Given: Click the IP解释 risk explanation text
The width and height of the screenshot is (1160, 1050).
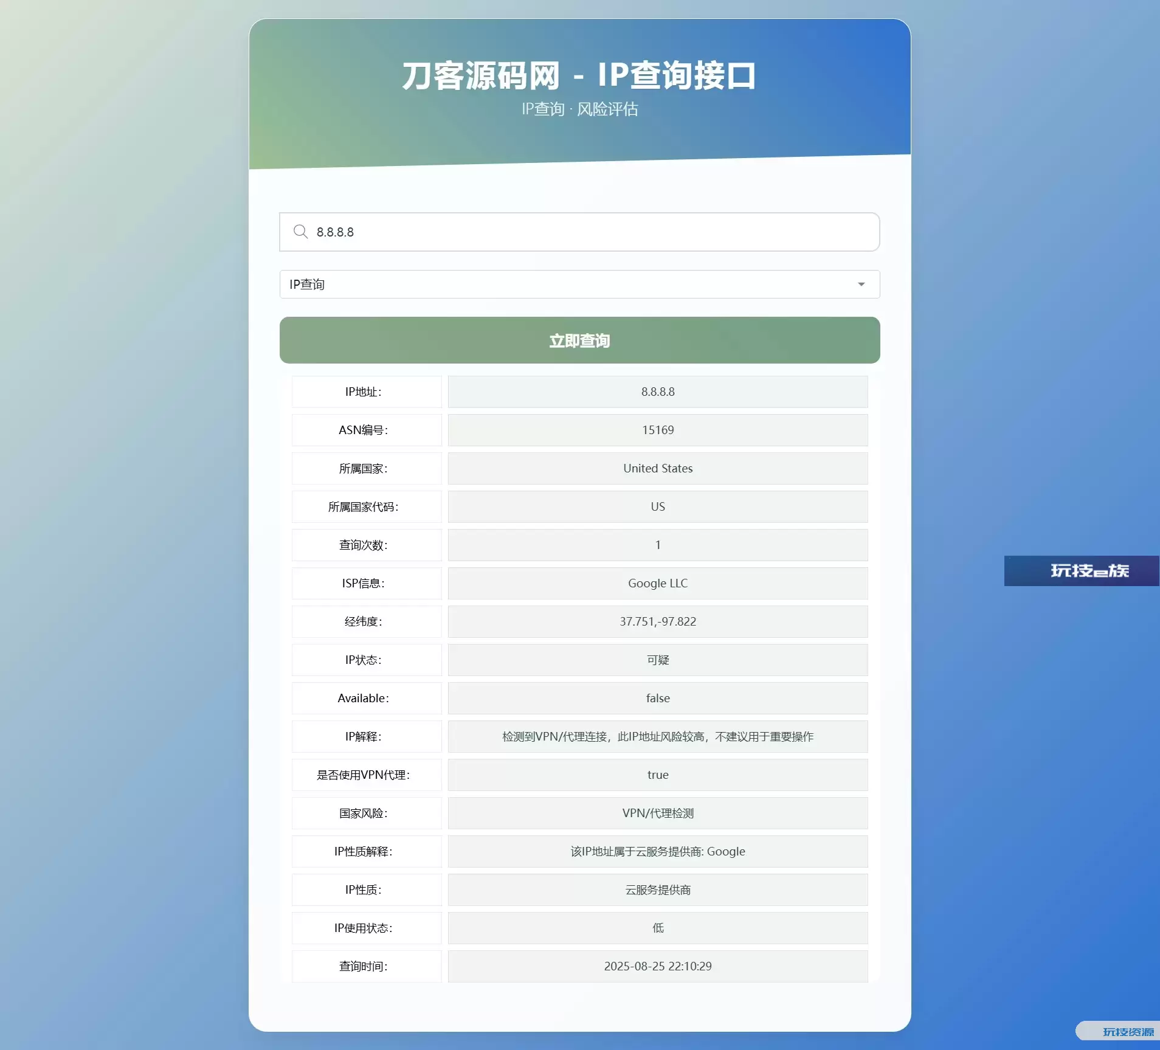Looking at the screenshot, I should (657, 737).
